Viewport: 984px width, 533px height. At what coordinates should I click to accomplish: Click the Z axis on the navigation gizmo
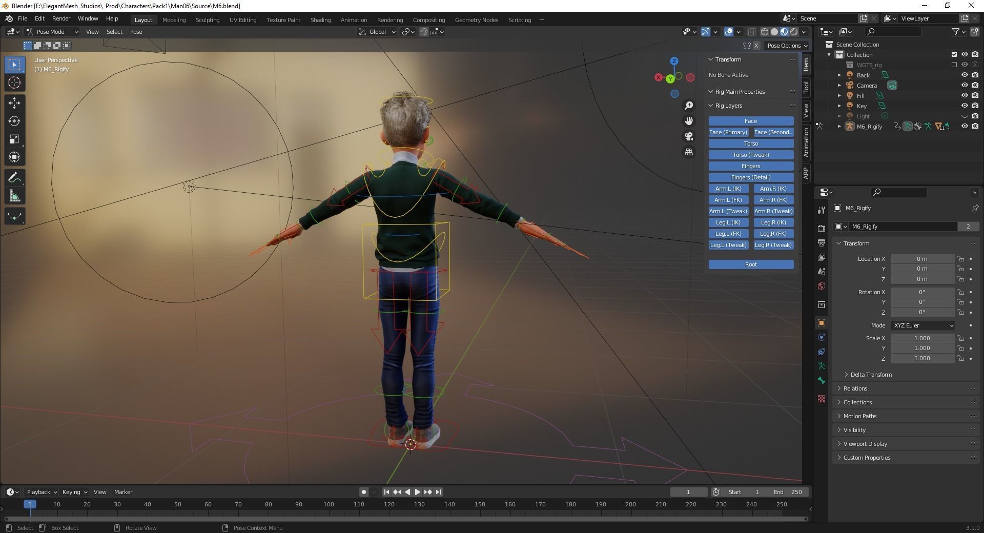674,61
